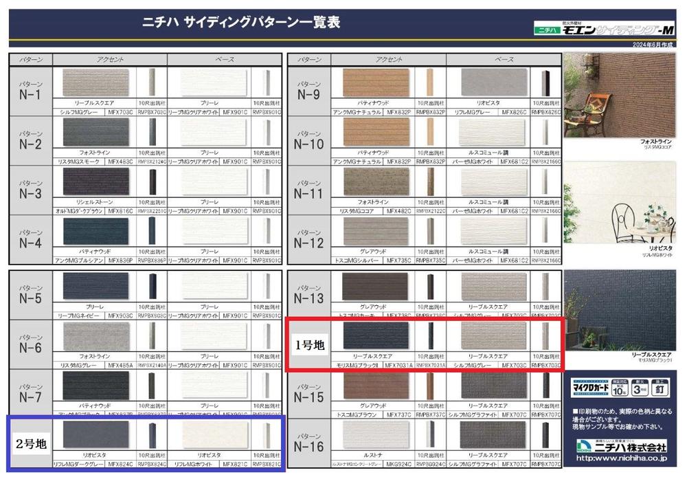
Task: Pick the N-9 gray base swatch リオビスタ
Action: coord(494,82)
